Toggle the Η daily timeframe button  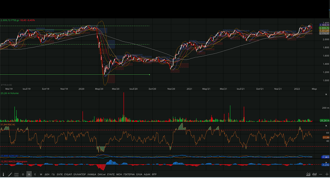pos(29,174)
